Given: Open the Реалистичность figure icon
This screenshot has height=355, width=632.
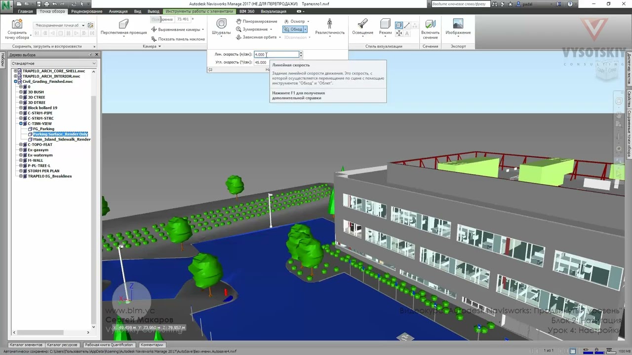Looking at the screenshot, I should 330,24.
